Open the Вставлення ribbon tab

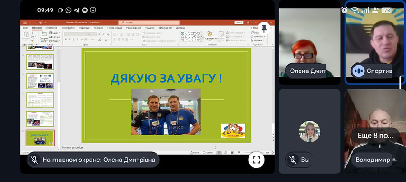point(51,28)
